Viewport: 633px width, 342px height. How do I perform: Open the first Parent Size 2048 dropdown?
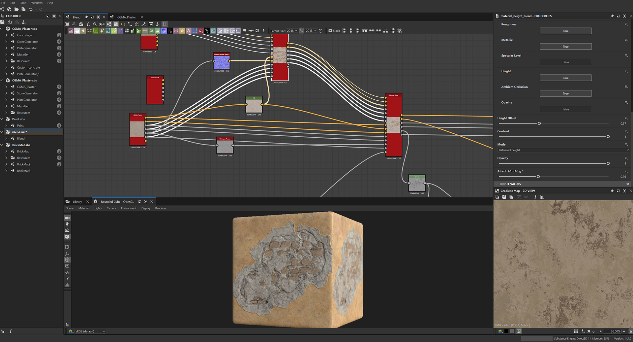click(x=292, y=31)
